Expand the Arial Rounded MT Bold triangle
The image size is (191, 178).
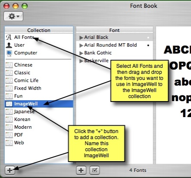(x=81, y=45)
